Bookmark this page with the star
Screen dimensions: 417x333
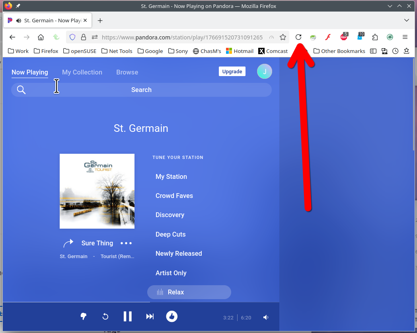[283, 37]
